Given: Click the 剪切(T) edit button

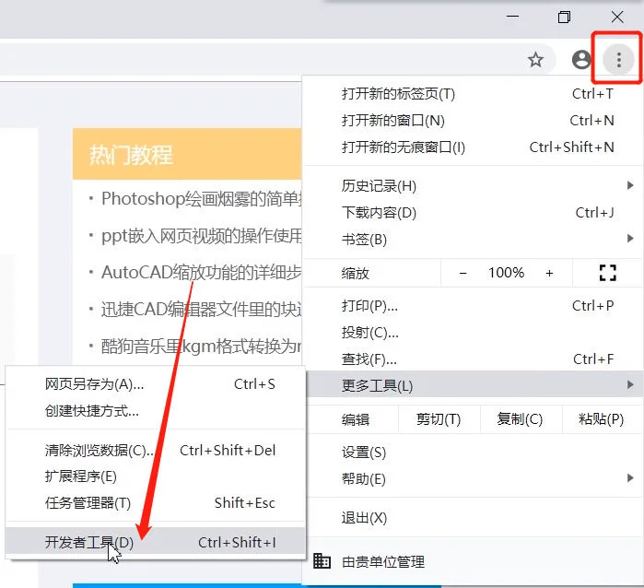Looking at the screenshot, I should pyautogui.click(x=439, y=419).
